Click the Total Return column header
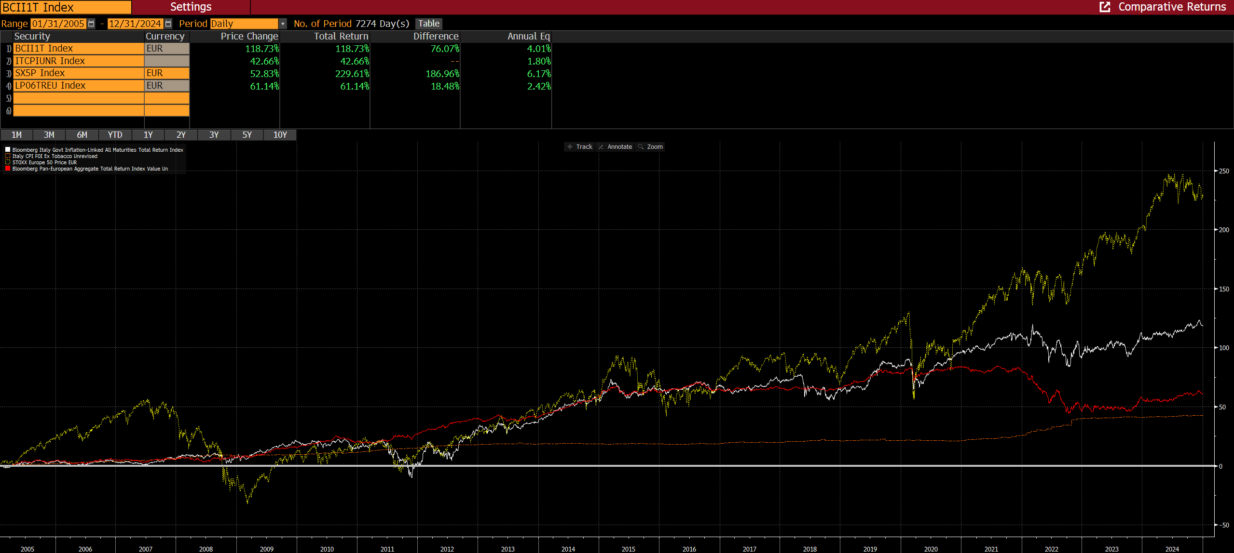 tap(341, 36)
